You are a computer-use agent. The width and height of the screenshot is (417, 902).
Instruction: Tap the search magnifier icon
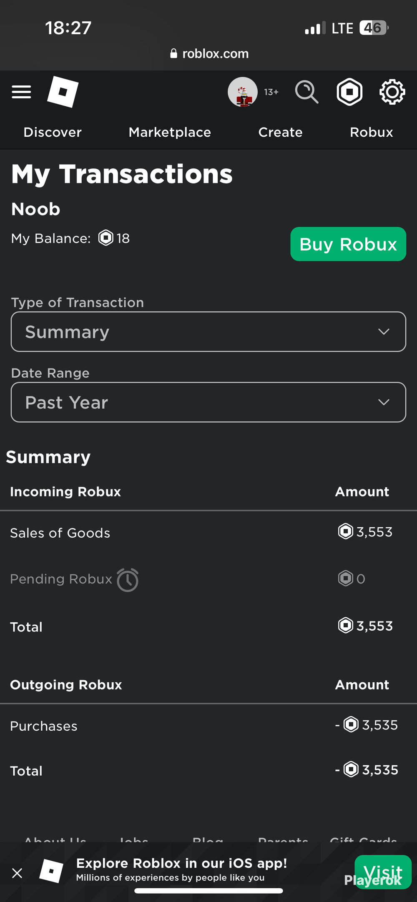(307, 92)
